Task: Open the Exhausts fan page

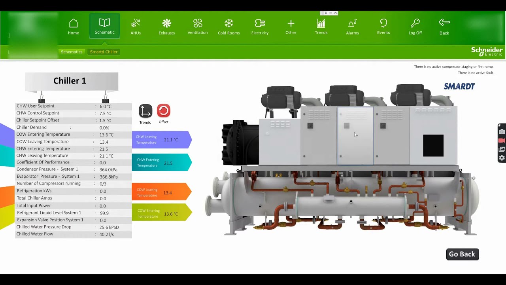Action: [x=166, y=27]
